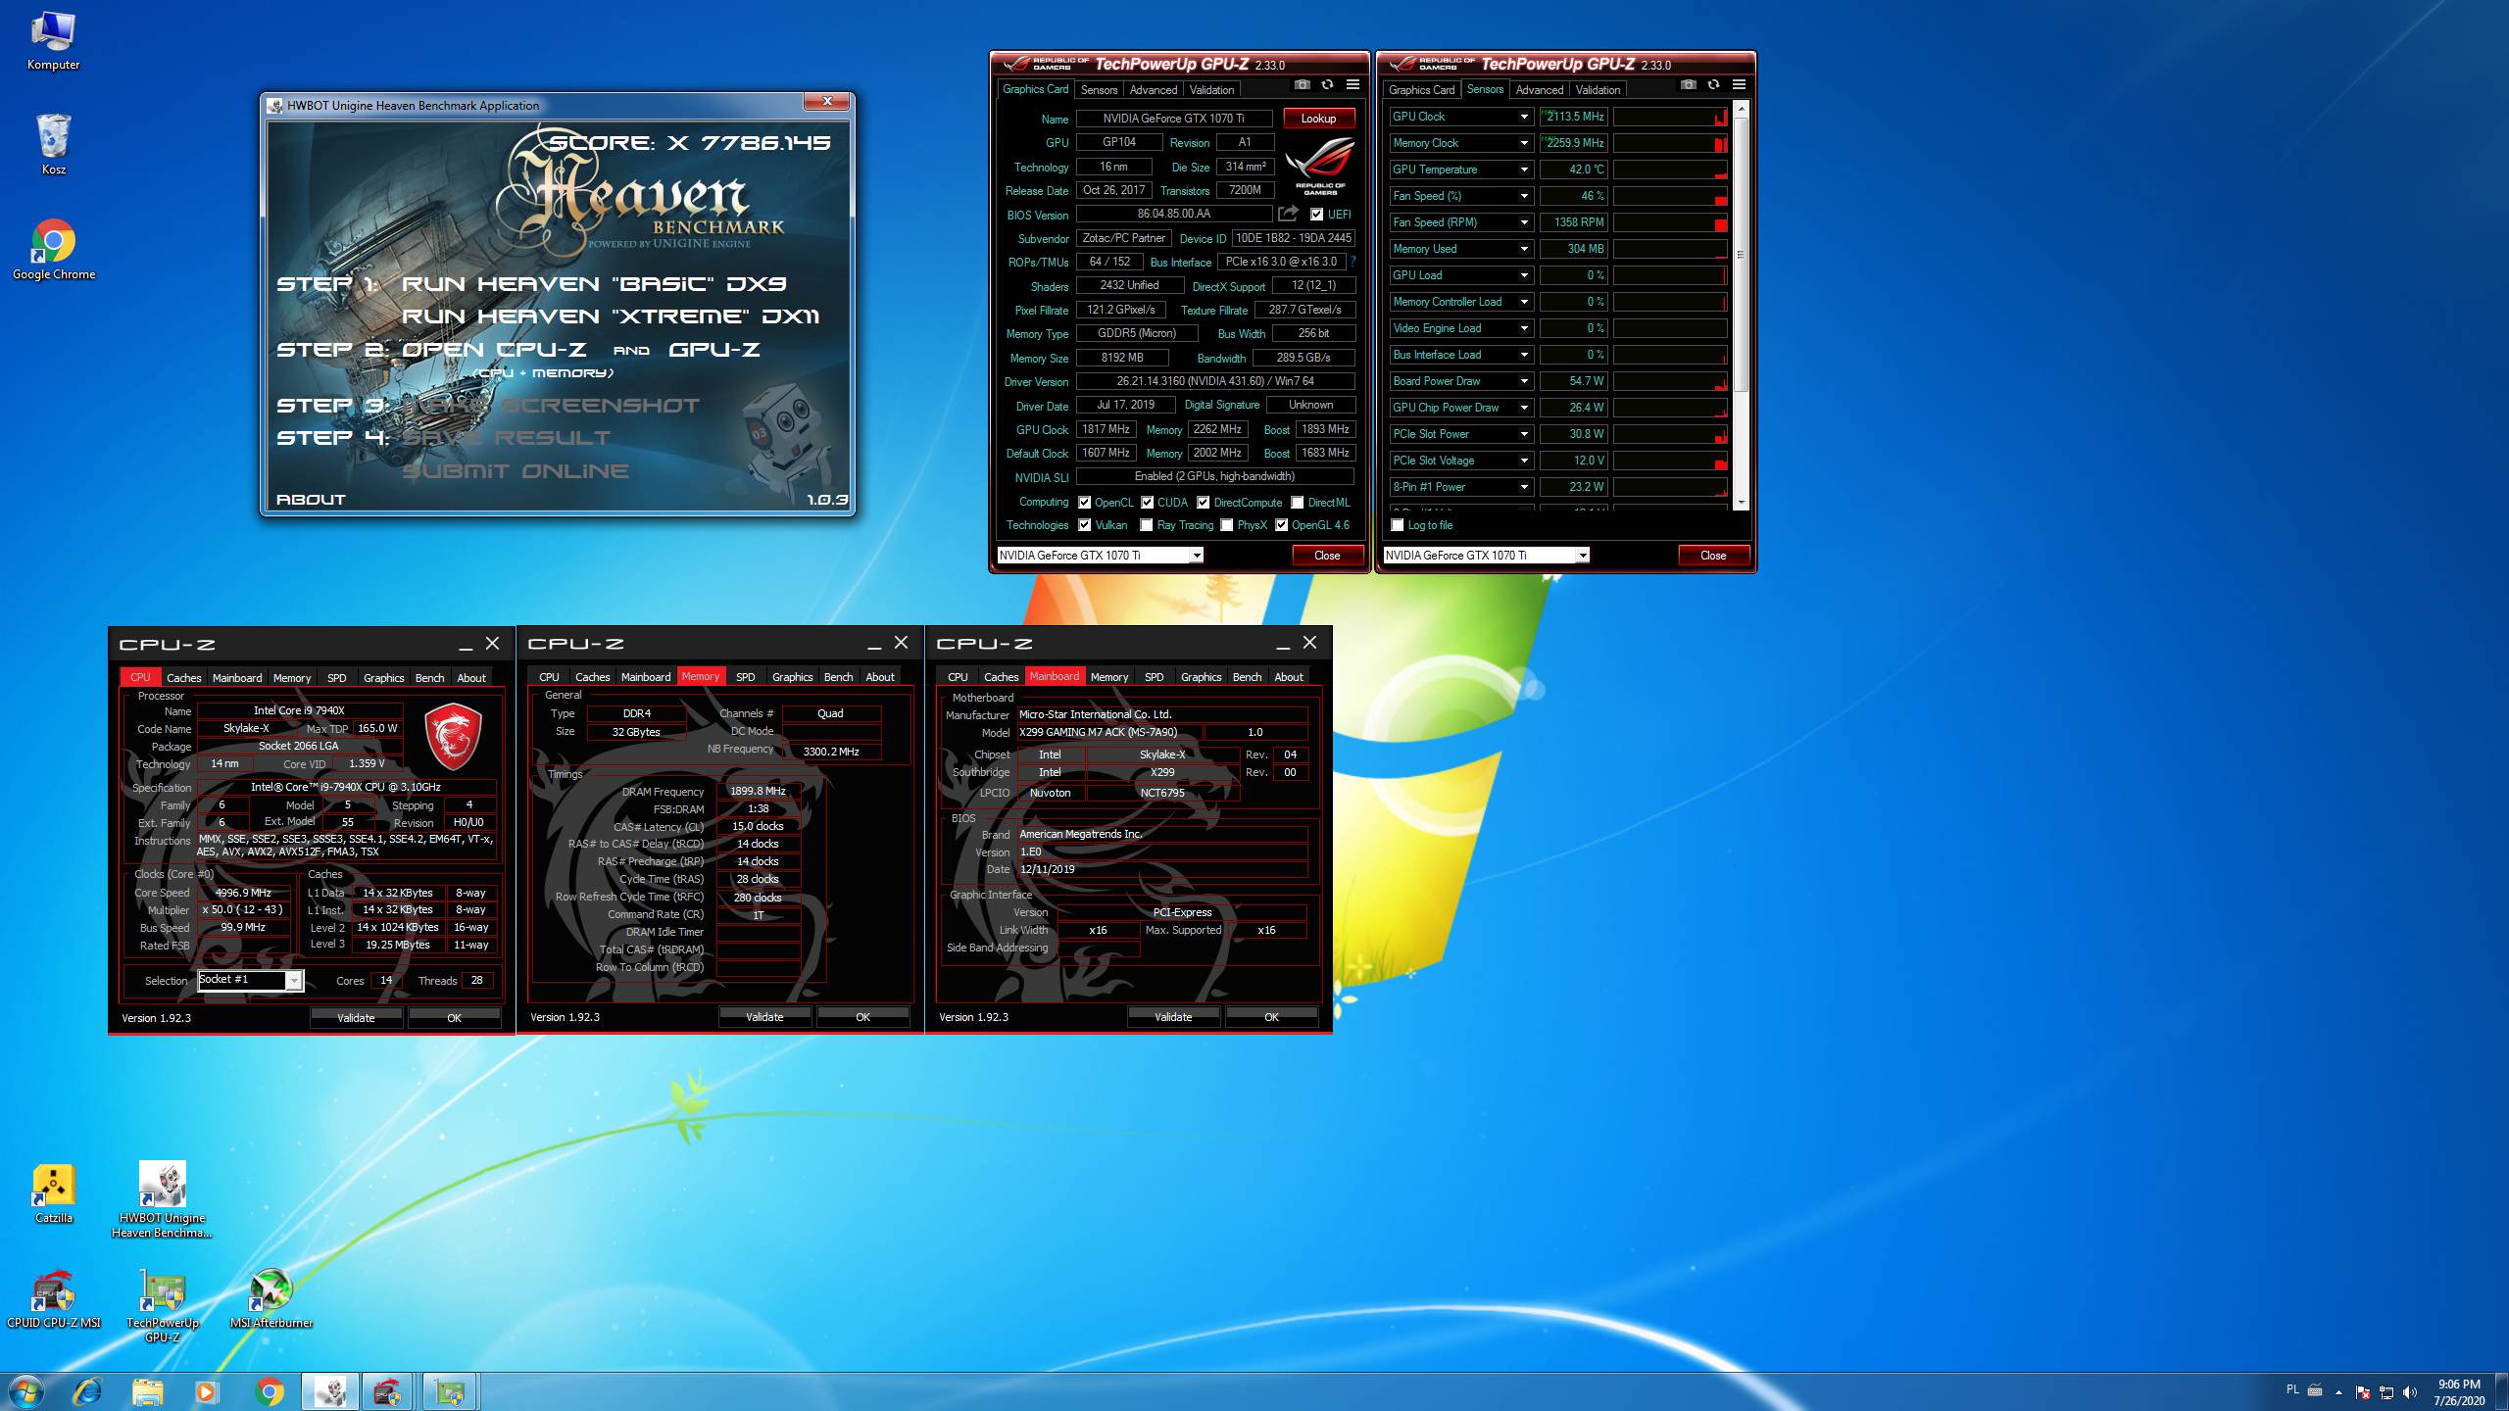2509x1411 pixels.
Task: Launch HWBOT Unigine Heaven Benchmark shortcut
Action: [x=162, y=1199]
